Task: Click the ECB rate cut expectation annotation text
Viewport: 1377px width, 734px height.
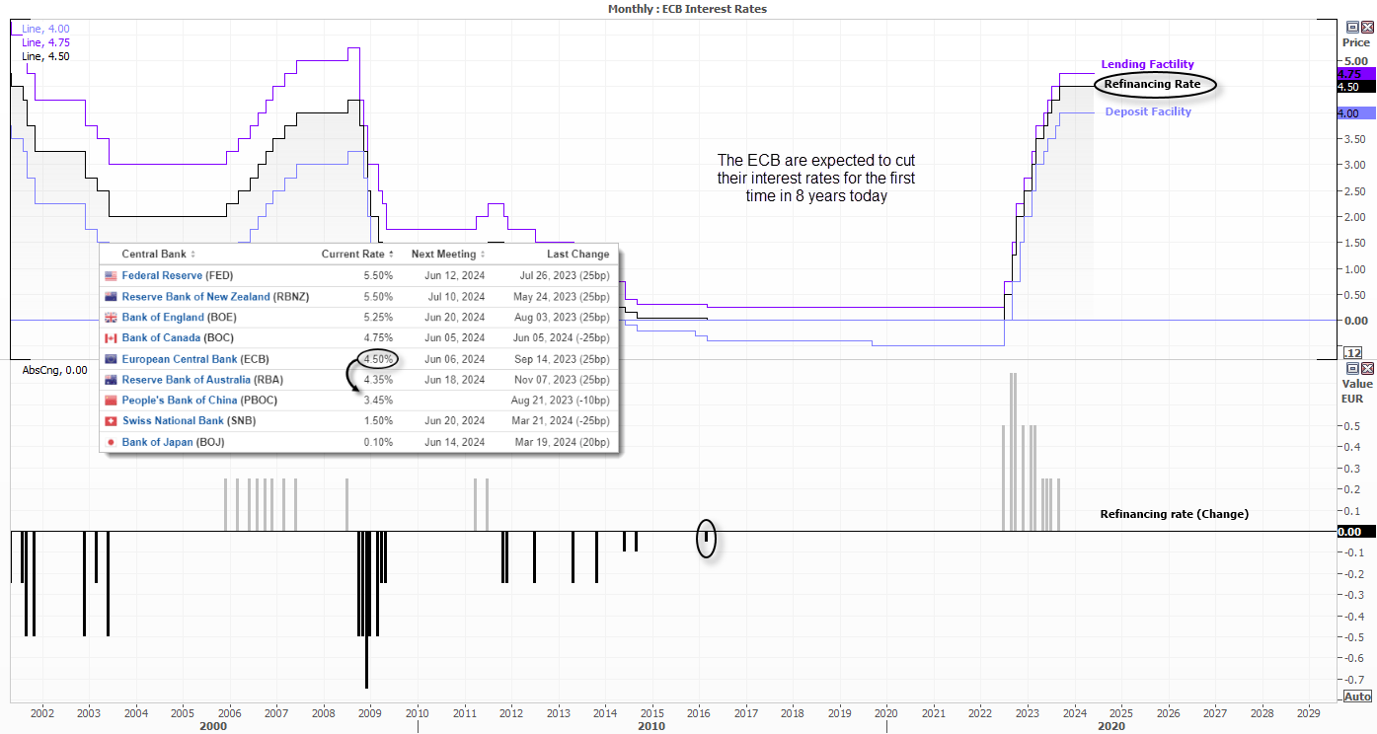Action: point(815,178)
